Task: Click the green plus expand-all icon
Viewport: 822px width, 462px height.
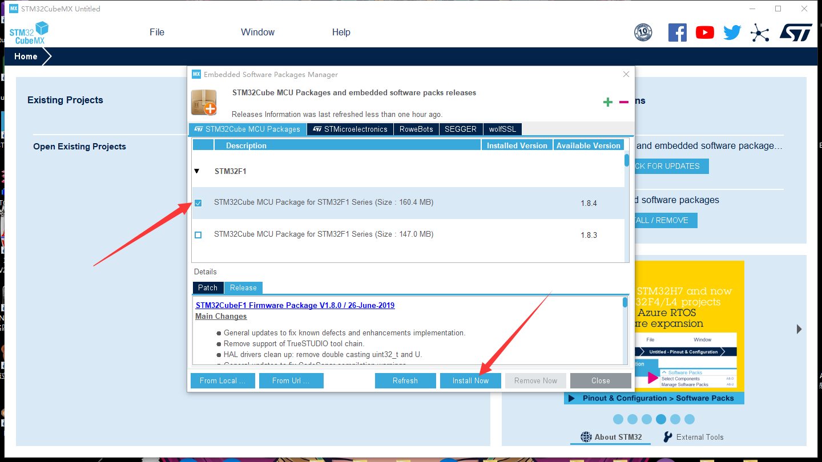Action: pos(608,102)
